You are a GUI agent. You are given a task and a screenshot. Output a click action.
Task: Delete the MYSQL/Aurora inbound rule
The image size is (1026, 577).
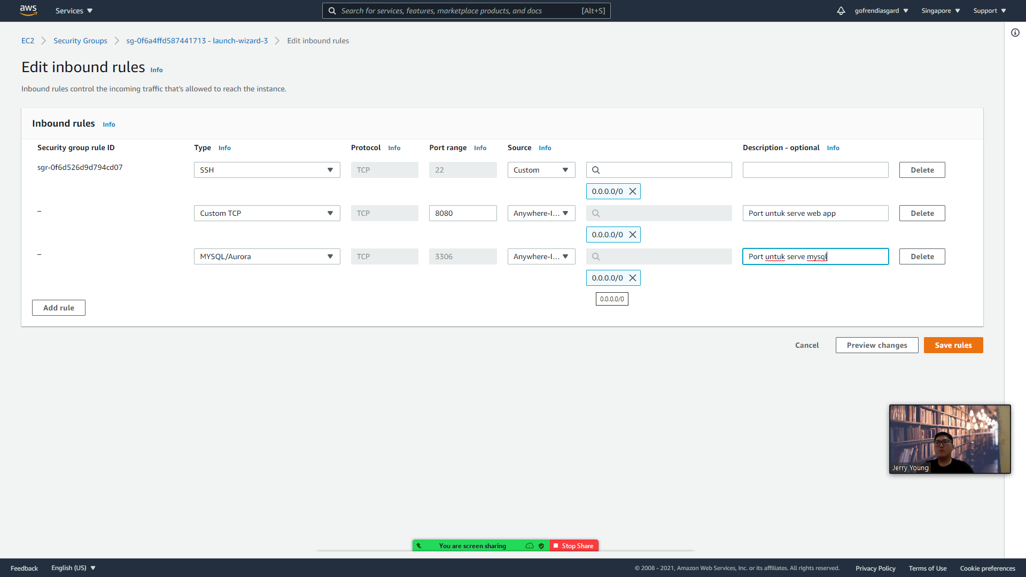(x=922, y=256)
